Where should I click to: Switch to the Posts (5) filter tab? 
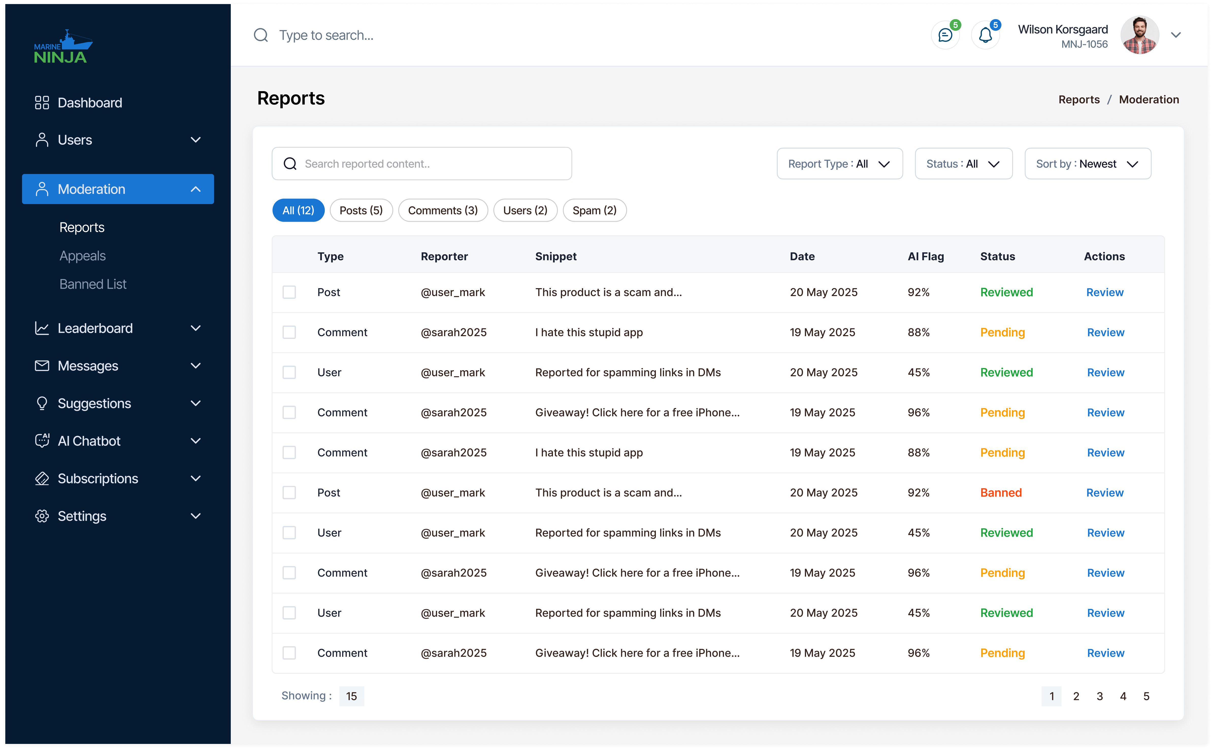361,210
